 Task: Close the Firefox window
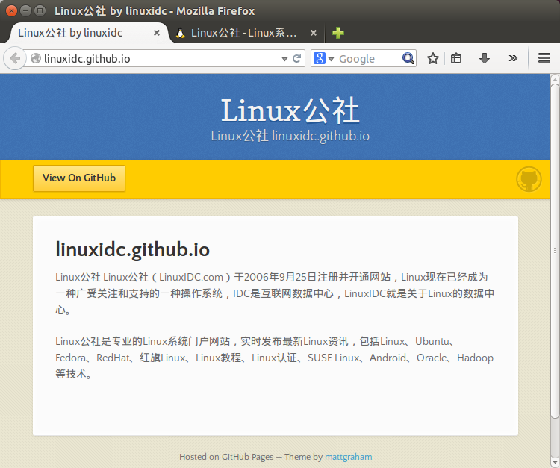pyautogui.click(x=11, y=10)
